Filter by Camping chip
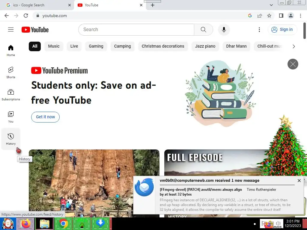The image size is (307, 230). (x=122, y=46)
